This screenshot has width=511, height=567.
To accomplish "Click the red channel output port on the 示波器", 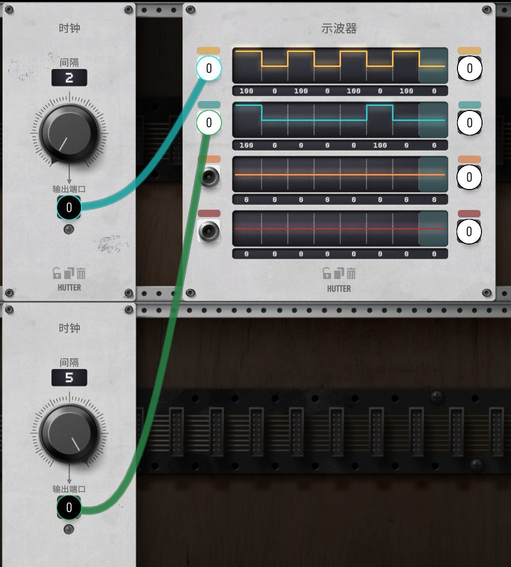I will [469, 231].
